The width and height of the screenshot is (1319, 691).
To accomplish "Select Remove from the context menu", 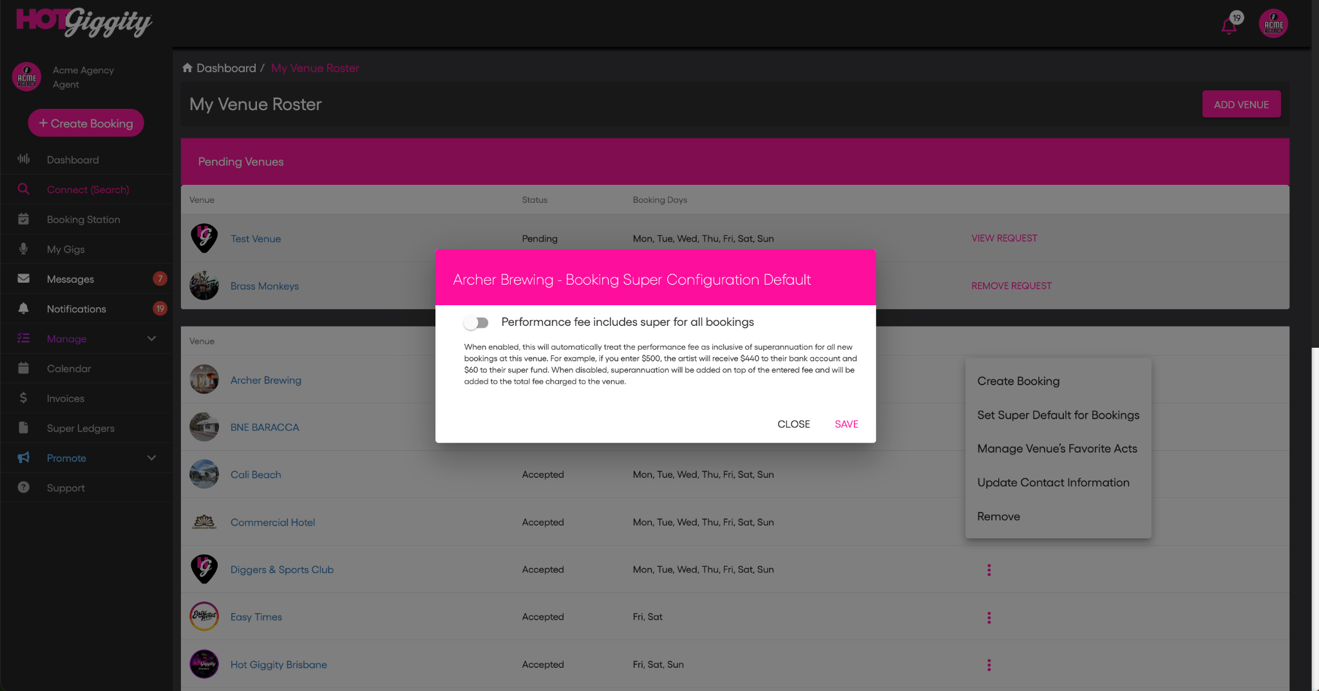I will 1058,516.
